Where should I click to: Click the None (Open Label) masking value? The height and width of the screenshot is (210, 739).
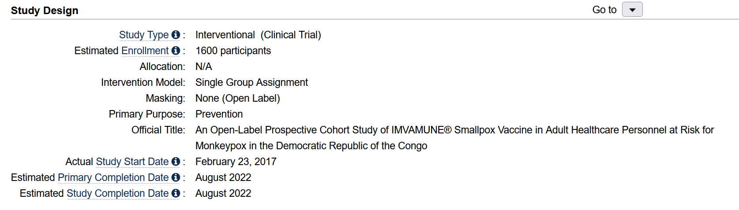coord(237,98)
